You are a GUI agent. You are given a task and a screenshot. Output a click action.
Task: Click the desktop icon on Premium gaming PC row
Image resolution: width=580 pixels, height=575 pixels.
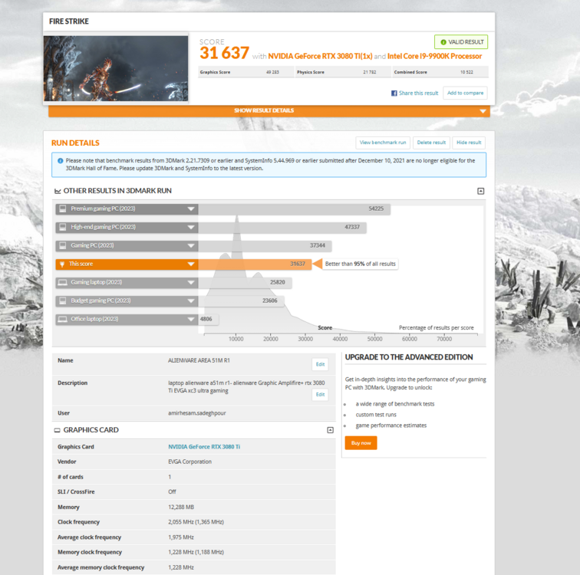point(62,209)
